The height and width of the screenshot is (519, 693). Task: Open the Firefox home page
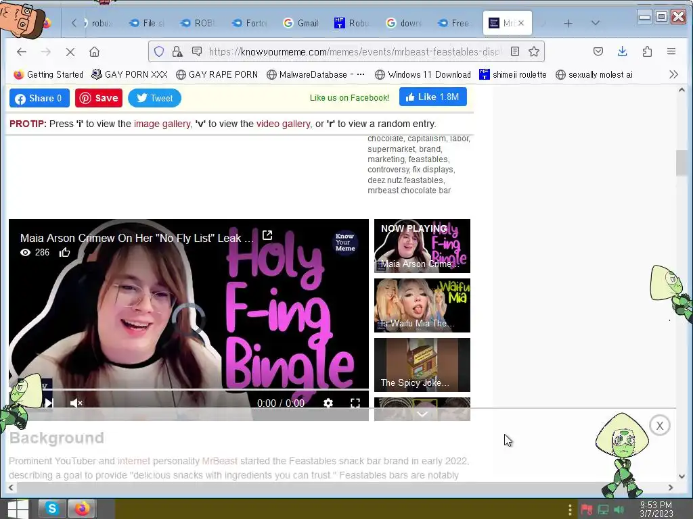tap(94, 52)
